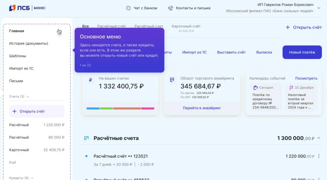The height and width of the screenshot is (180, 327).
Task: Open chat with bank icon
Action: pyautogui.click(x=128, y=8)
